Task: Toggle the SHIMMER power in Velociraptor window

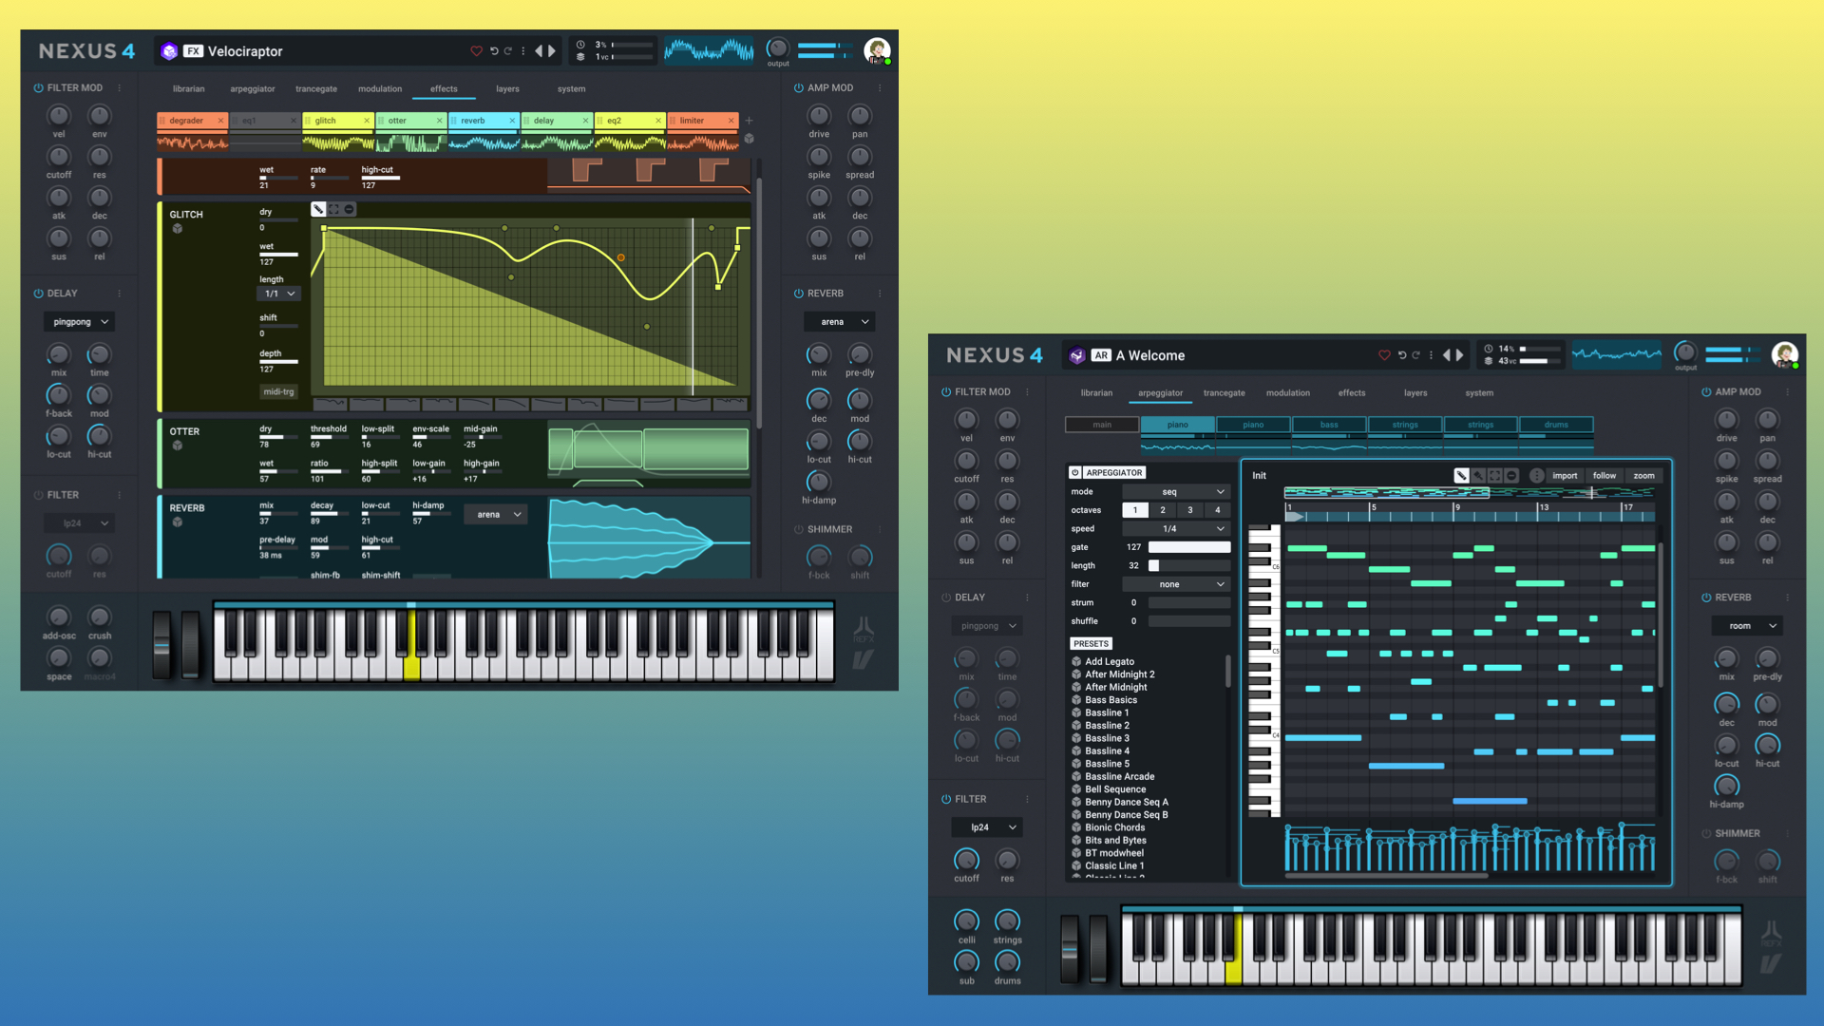Action: (x=798, y=529)
